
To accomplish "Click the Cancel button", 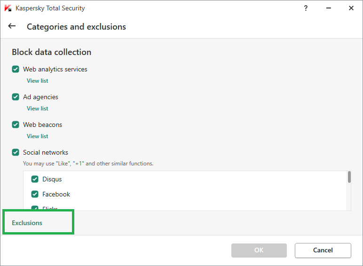I will pos(323,250).
